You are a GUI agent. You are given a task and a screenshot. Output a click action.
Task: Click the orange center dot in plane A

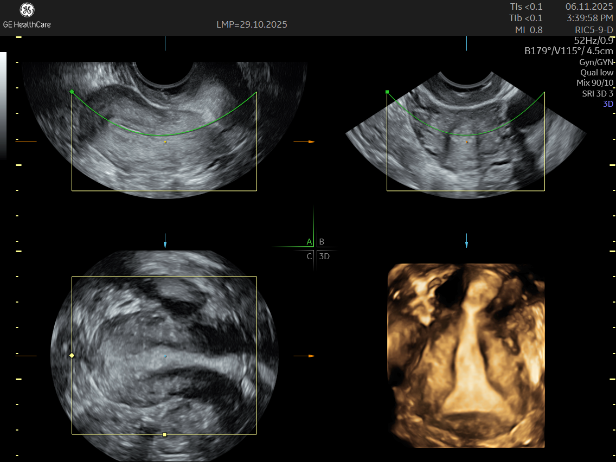tap(165, 142)
